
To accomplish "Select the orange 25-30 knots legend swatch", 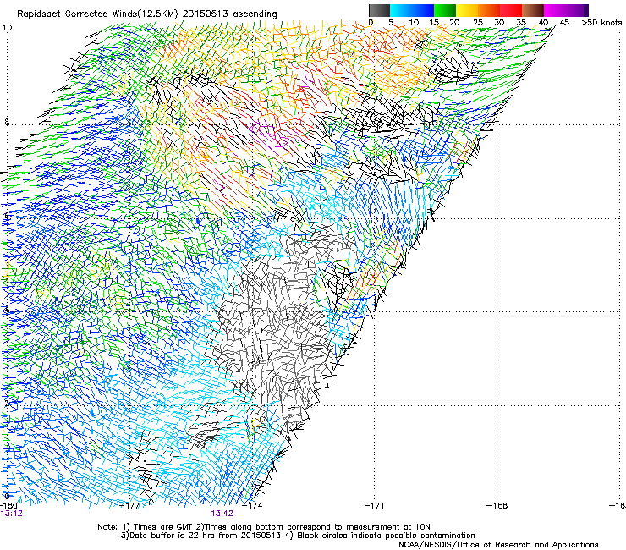I will tap(489, 10).
